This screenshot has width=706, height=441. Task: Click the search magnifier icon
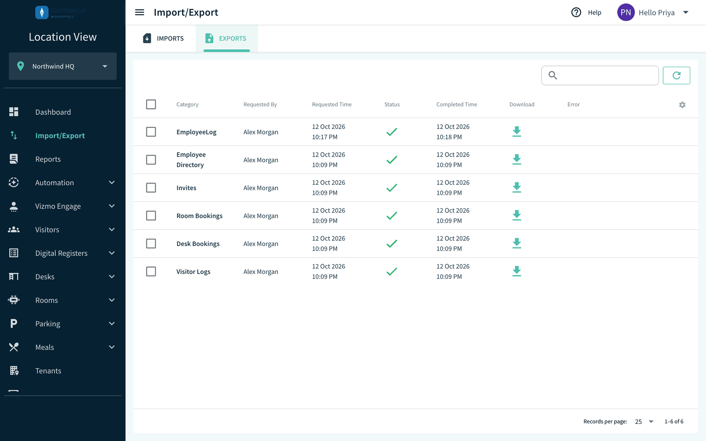[x=552, y=75]
